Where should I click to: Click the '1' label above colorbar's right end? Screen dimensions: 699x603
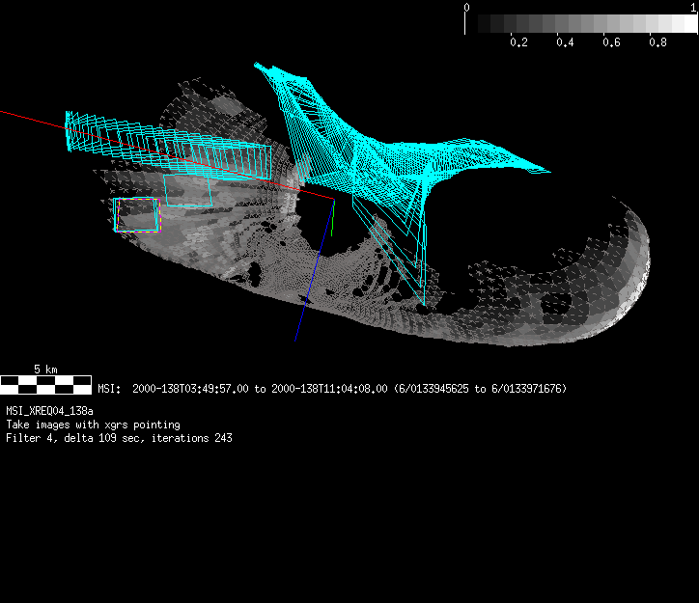tap(694, 7)
